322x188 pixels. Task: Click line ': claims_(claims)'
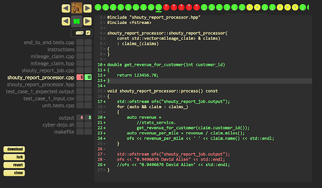(137, 44)
